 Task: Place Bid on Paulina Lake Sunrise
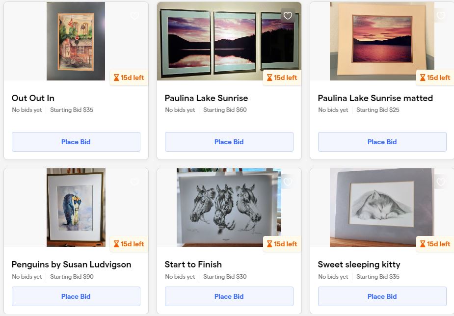(229, 142)
